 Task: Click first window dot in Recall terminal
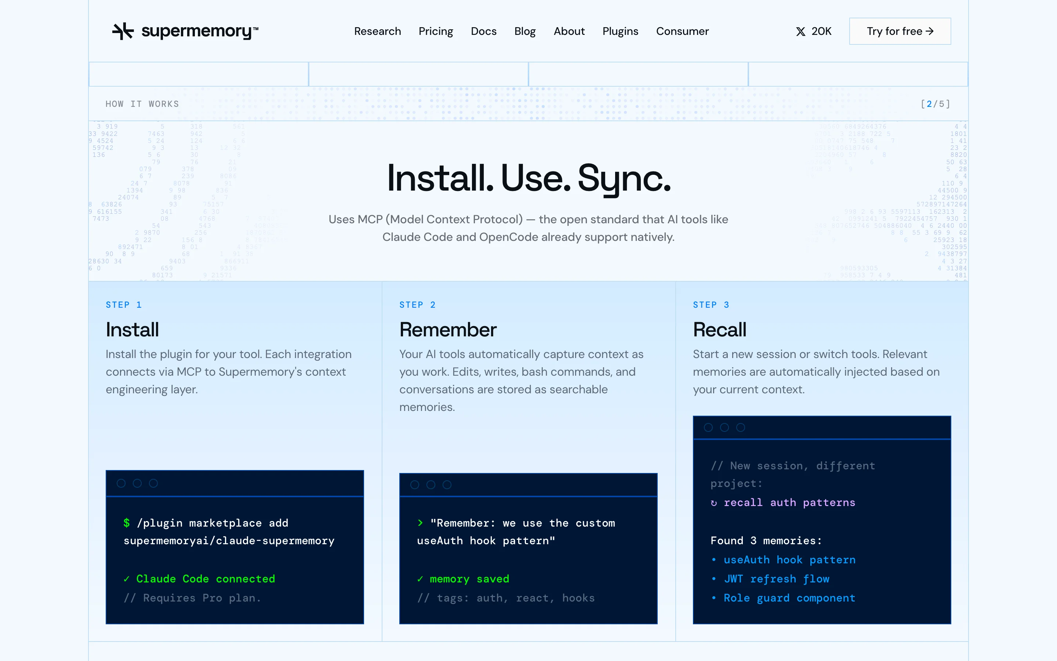pyautogui.click(x=708, y=427)
